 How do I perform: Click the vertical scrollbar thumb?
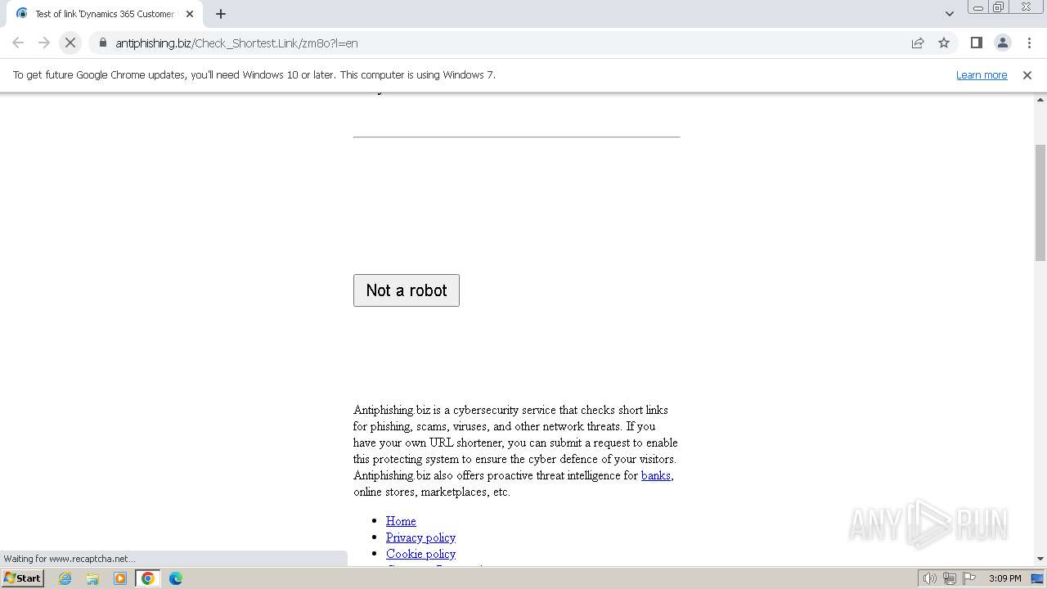coord(1040,202)
